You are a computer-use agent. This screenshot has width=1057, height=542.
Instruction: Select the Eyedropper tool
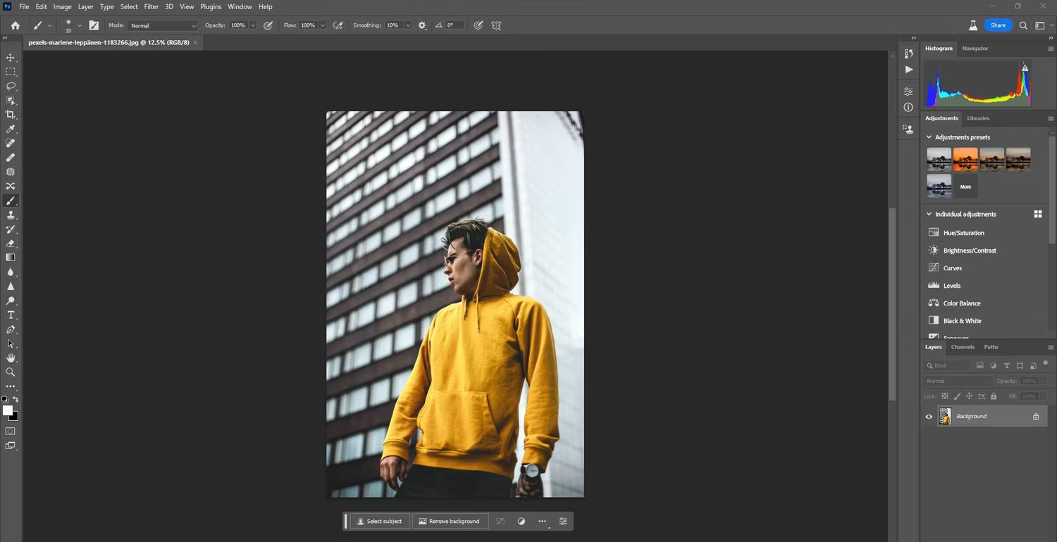11,130
